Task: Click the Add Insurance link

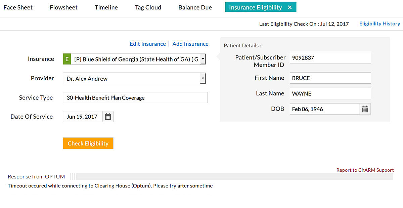Action: click(x=190, y=44)
